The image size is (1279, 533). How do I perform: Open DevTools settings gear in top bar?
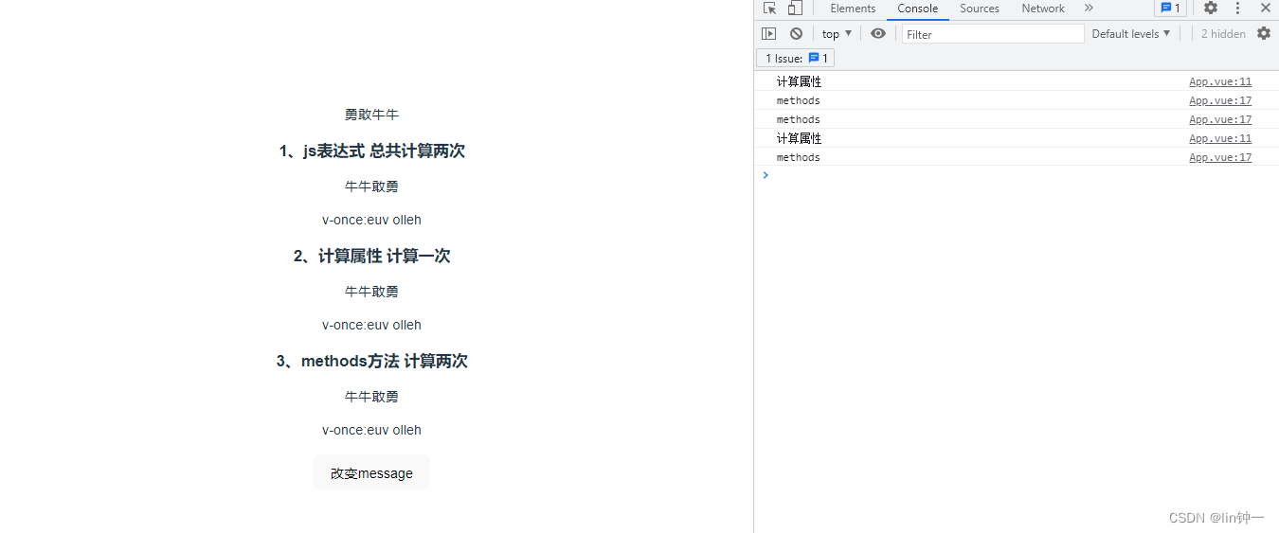point(1211,9)
